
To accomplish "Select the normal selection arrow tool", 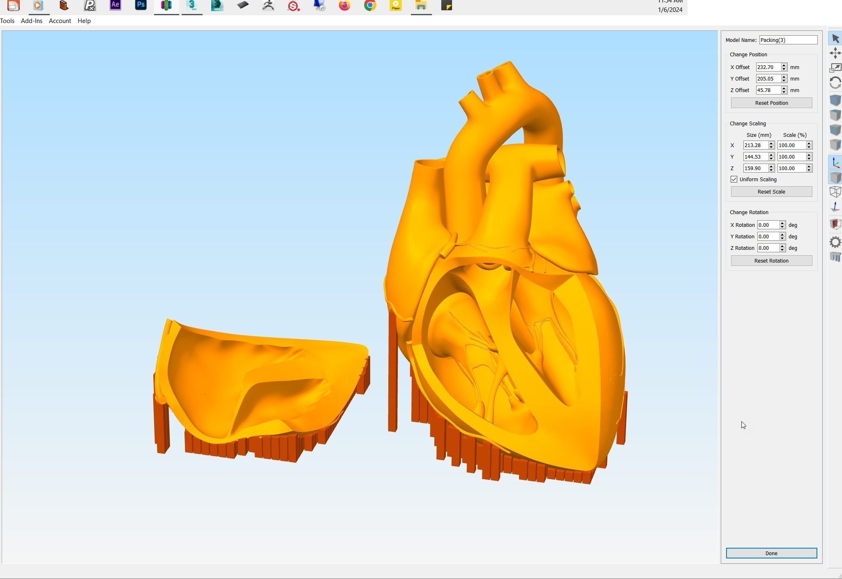I will pos(835,39).
